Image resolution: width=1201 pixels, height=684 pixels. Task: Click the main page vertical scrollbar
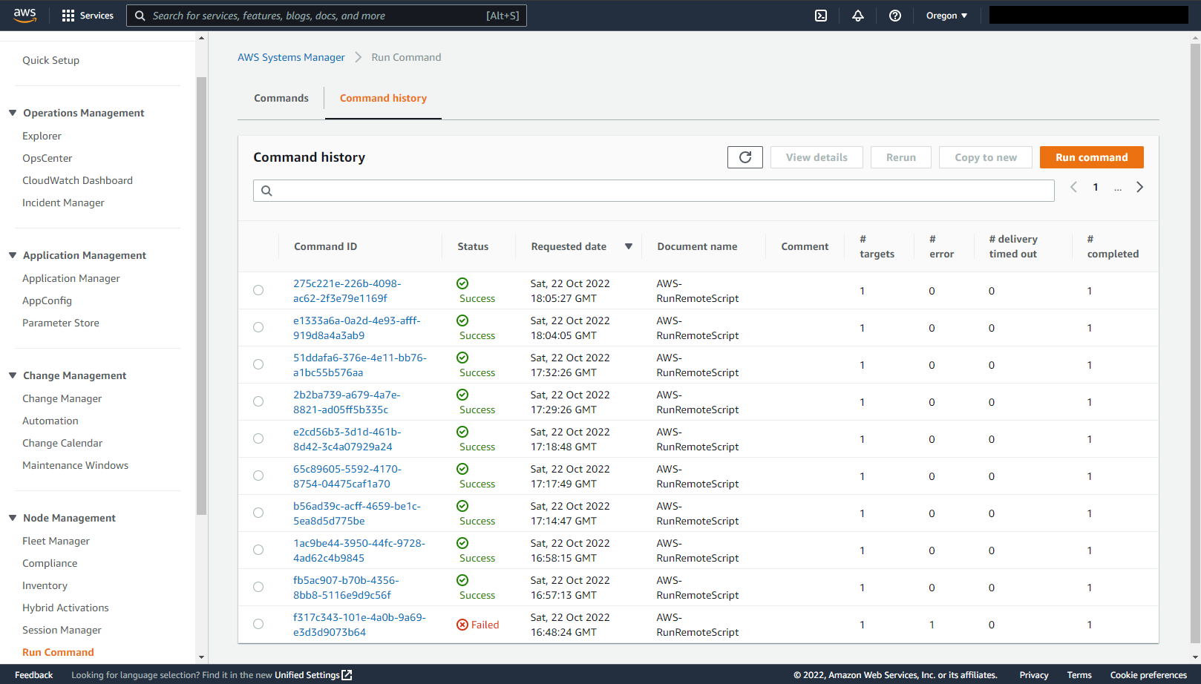point(1195,343)
